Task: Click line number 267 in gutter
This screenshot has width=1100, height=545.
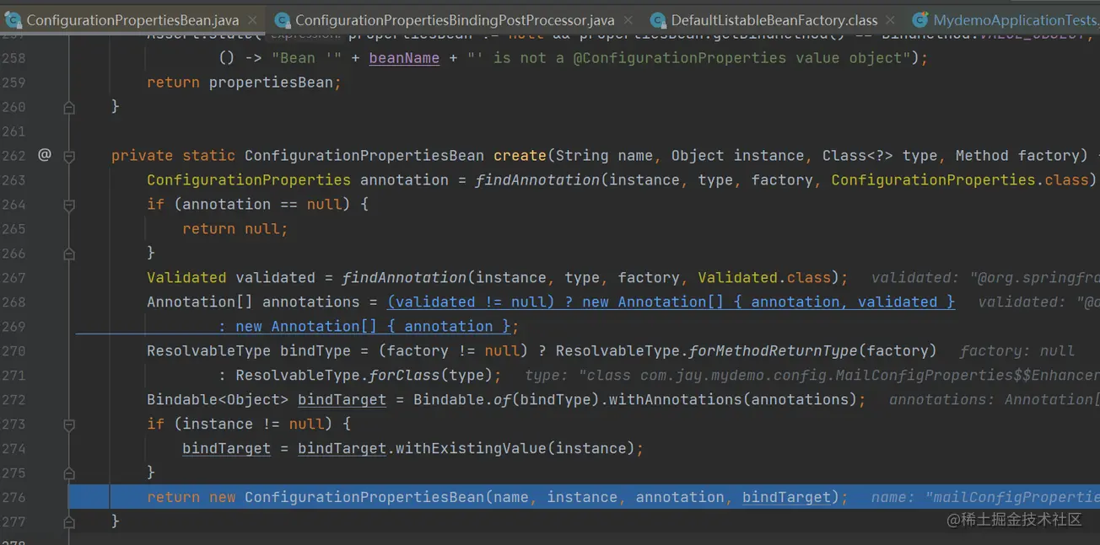Action: [x=13, y=277]
